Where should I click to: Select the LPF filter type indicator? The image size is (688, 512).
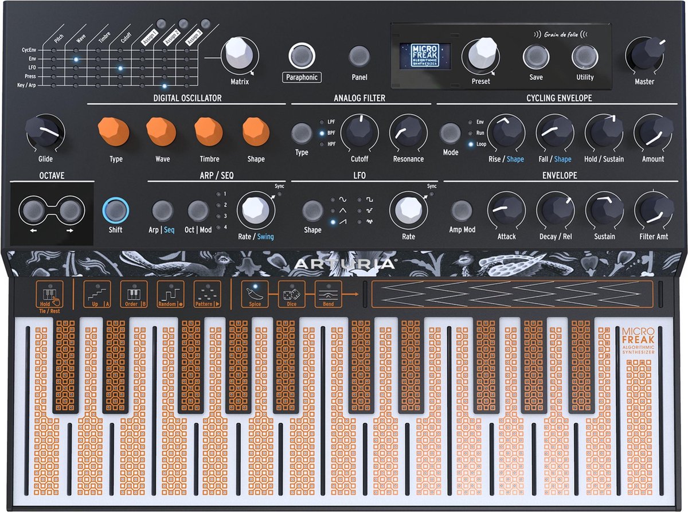tap(322, 122)
